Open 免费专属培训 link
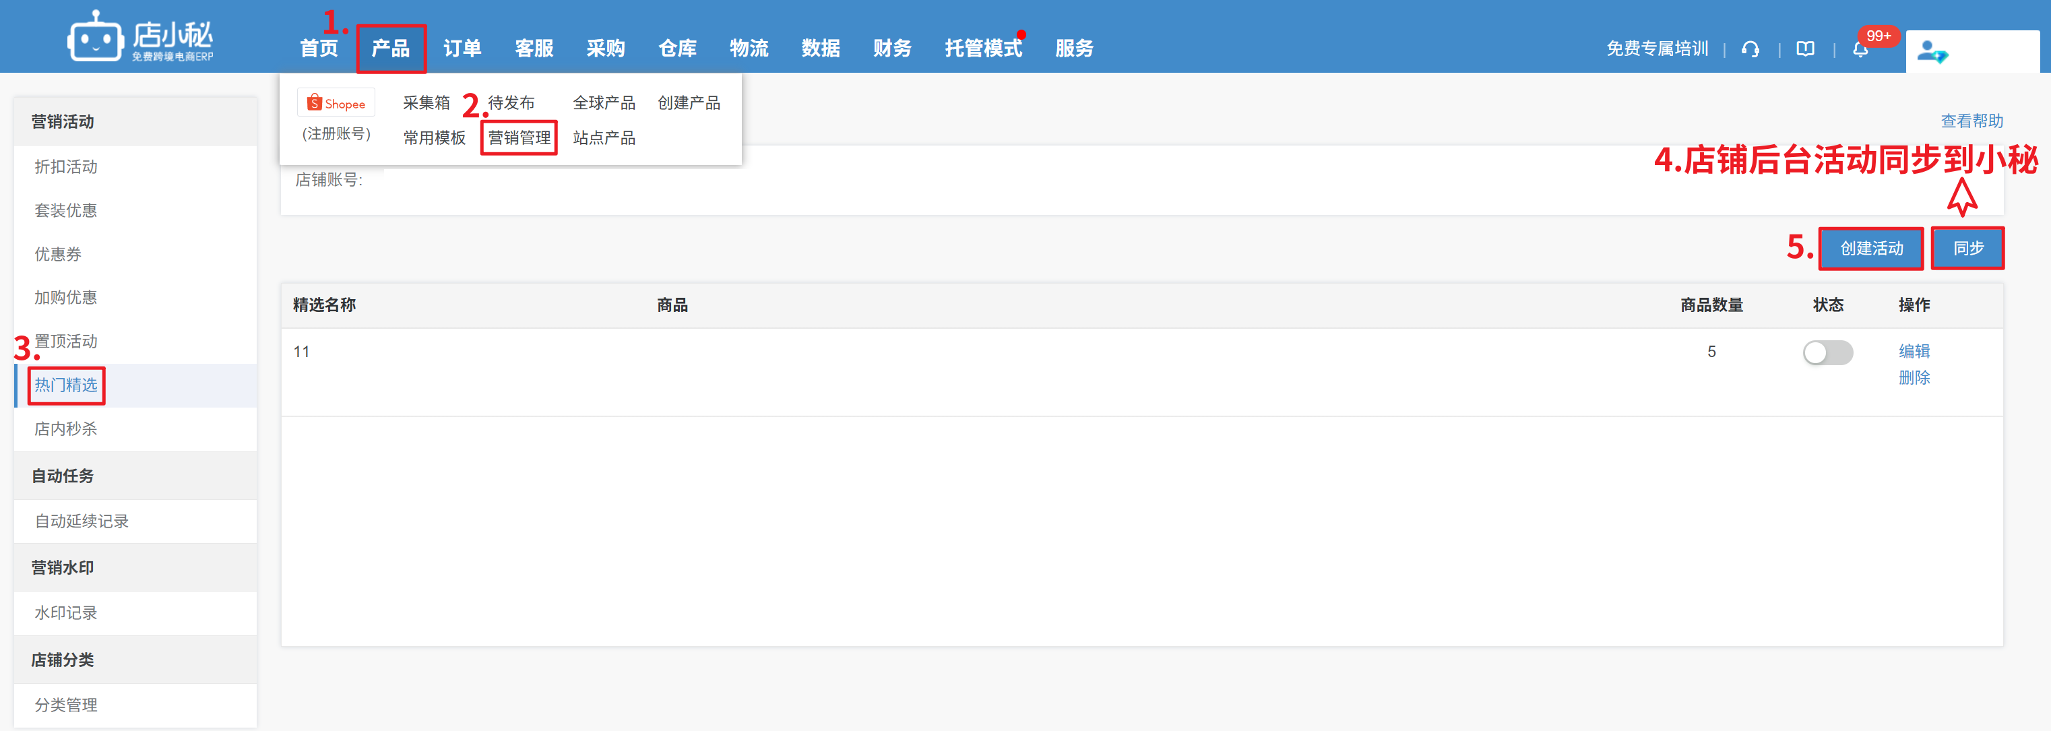 tap(1657, 49)
